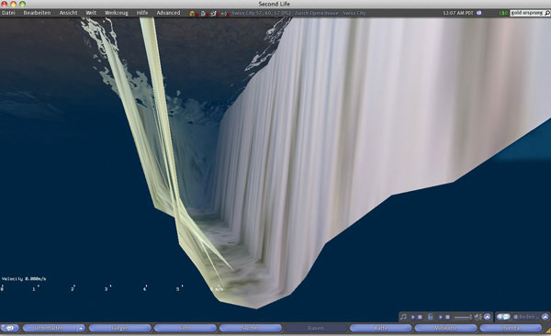Expand the media controls panel arrow
This screenshot has width=551, height=336.
coord(487,317)
